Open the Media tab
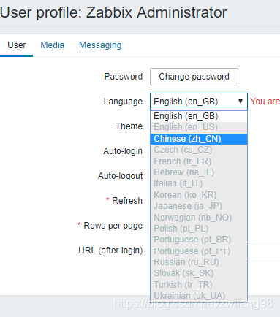 [52, 45]
